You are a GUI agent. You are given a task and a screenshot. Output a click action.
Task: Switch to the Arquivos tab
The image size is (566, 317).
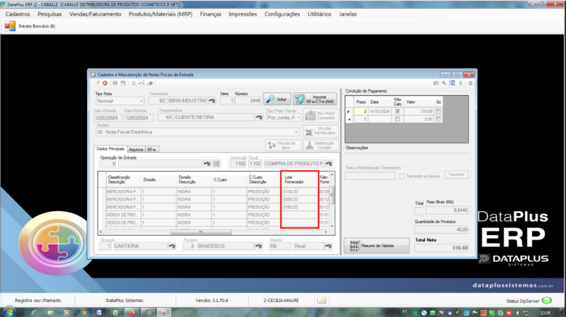[136, 150]
